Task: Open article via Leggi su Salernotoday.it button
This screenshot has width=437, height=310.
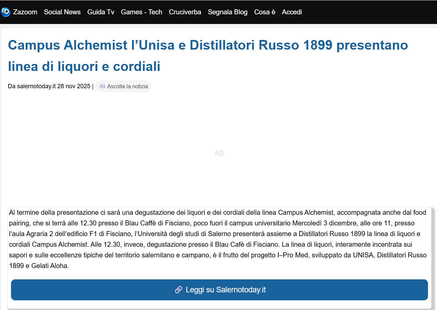Action: 219,290
